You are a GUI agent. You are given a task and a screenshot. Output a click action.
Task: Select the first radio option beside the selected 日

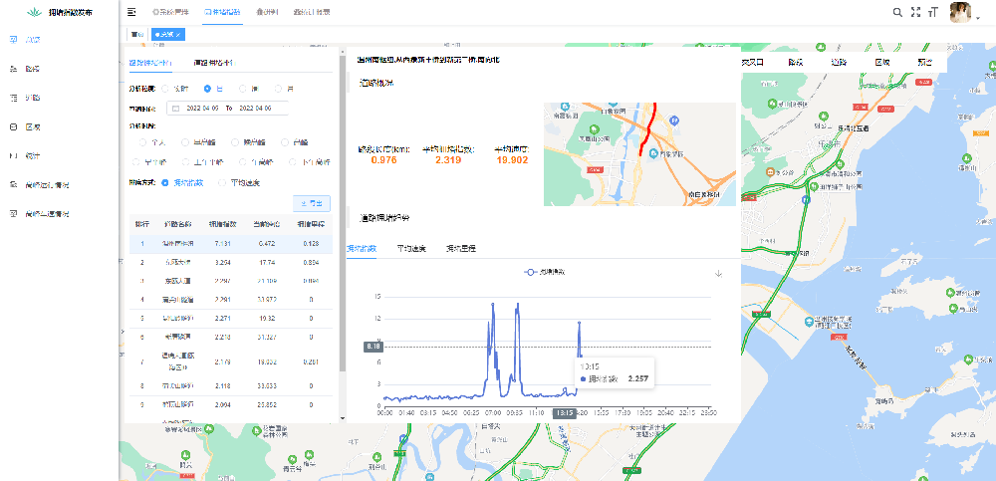pyautogui.click(x=165, y=89)
